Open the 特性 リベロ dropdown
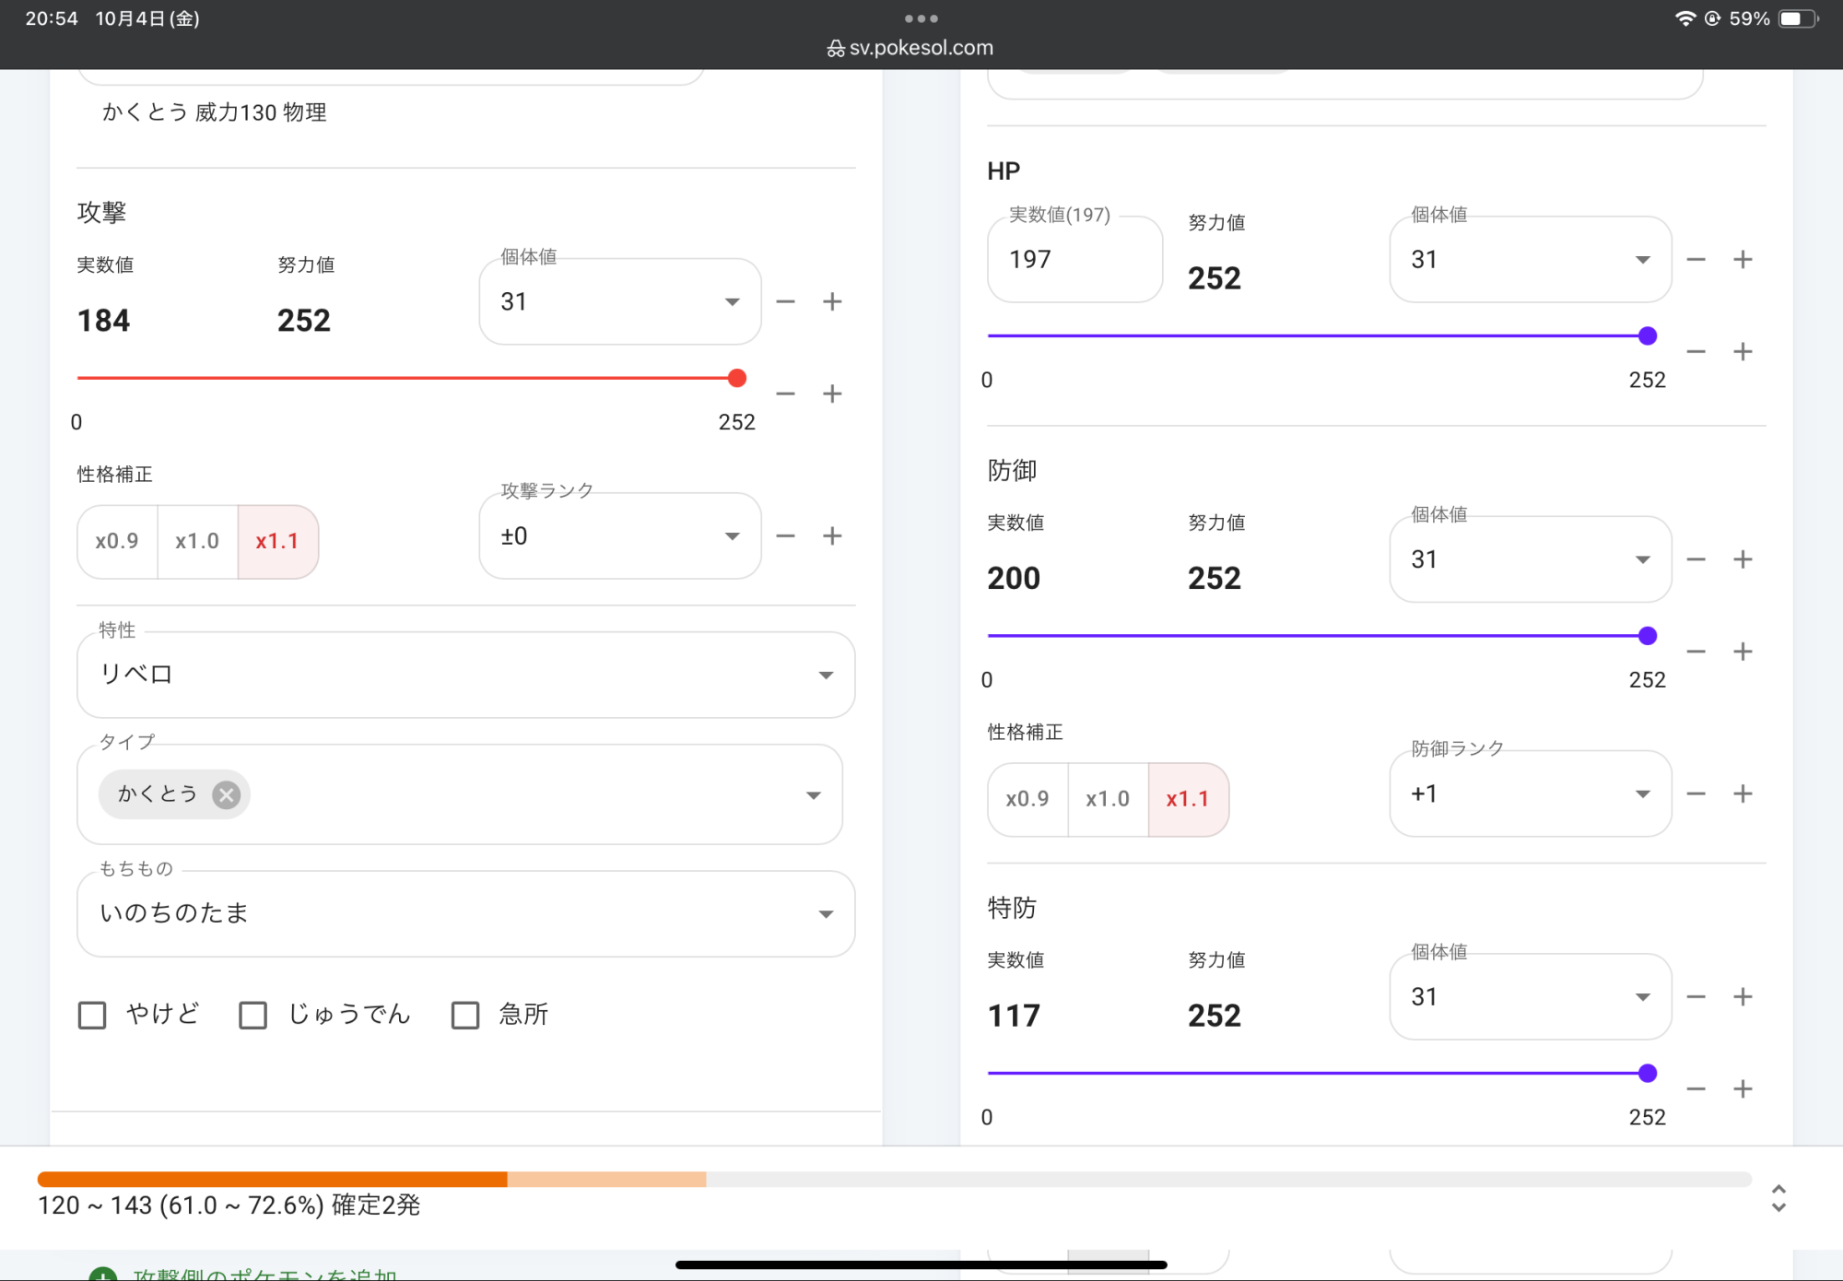1843x1281 pixels. click(465, 675)
